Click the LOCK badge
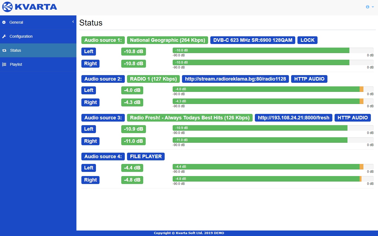The image size is (378, 236). pos(307,40)
